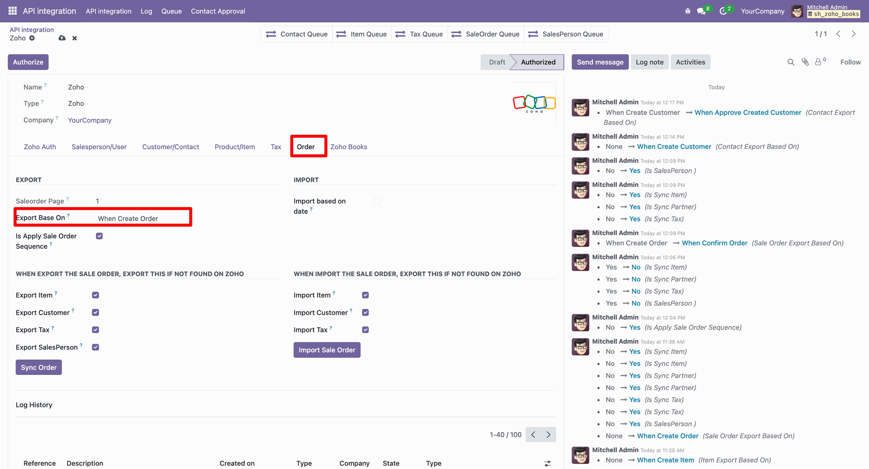Open Activities button in chatter
This screenshot has width=869, height=469.
pyautogui.click(x=690, y=62)
